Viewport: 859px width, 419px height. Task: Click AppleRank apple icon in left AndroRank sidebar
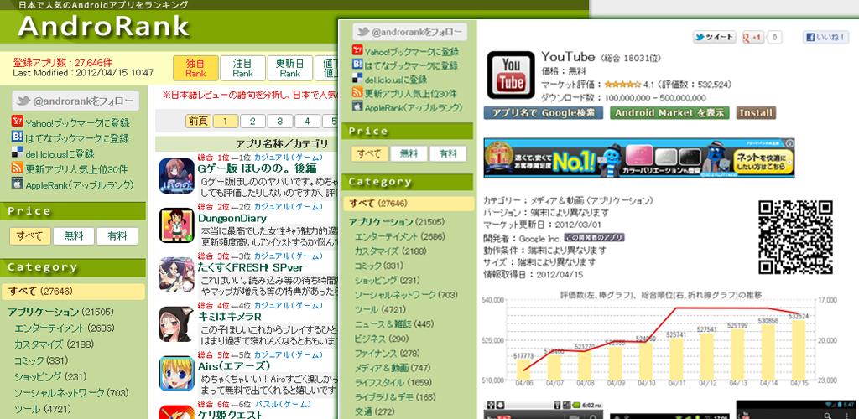coord(17,184)
